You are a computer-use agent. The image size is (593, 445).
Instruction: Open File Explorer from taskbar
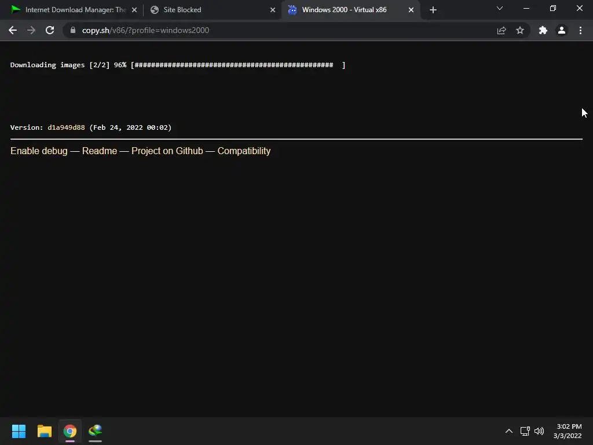point(44,431)
